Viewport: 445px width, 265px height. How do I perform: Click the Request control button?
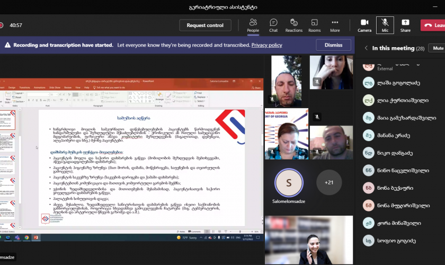205,25
